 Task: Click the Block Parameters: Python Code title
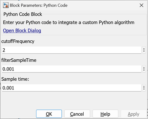39,5
